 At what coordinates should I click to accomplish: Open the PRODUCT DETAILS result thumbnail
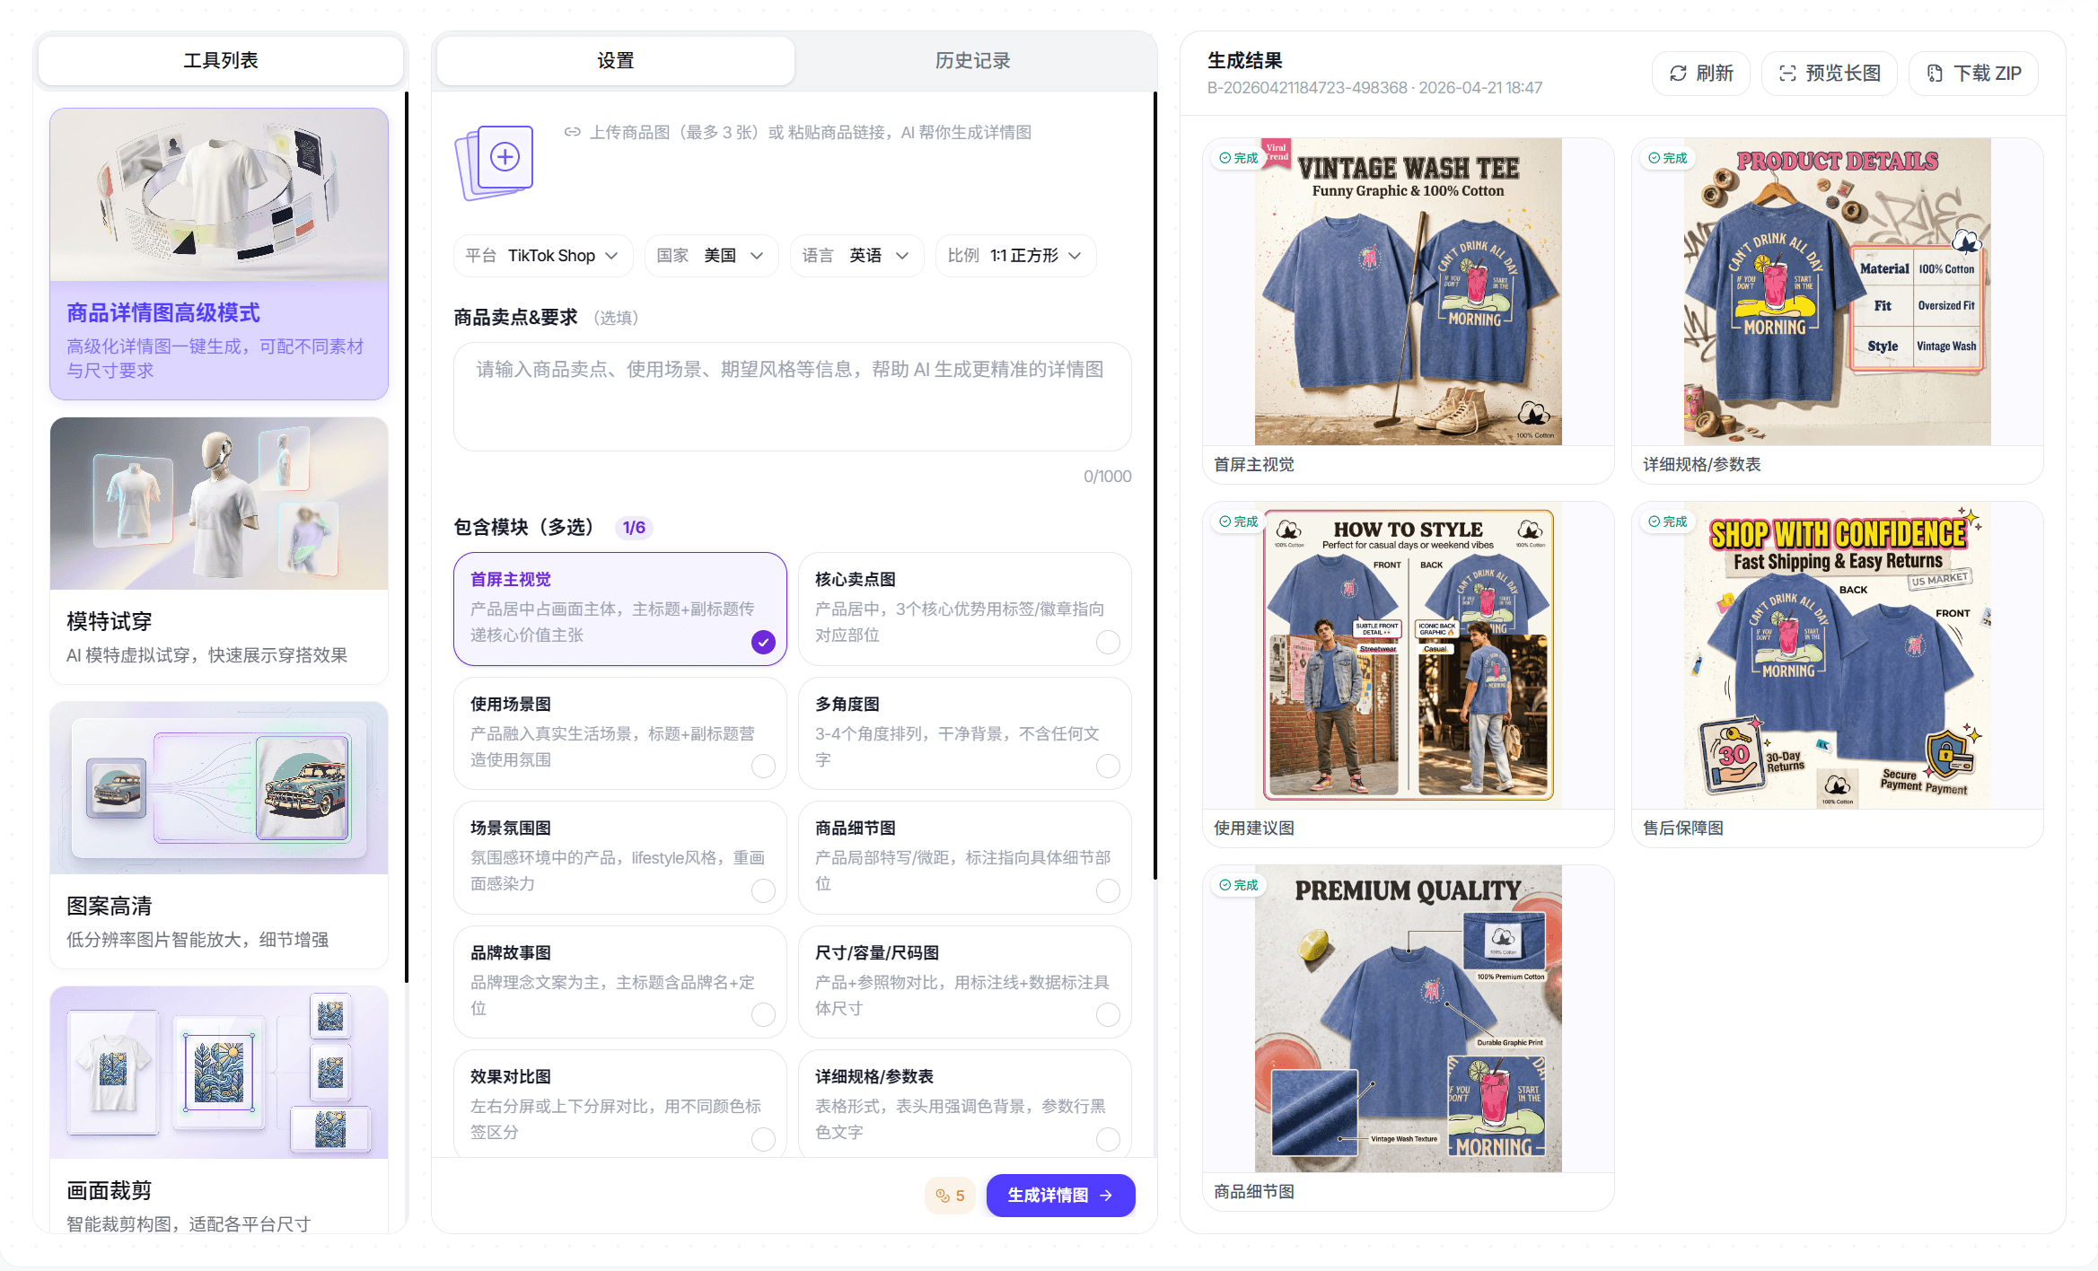tap(1837, 292)
